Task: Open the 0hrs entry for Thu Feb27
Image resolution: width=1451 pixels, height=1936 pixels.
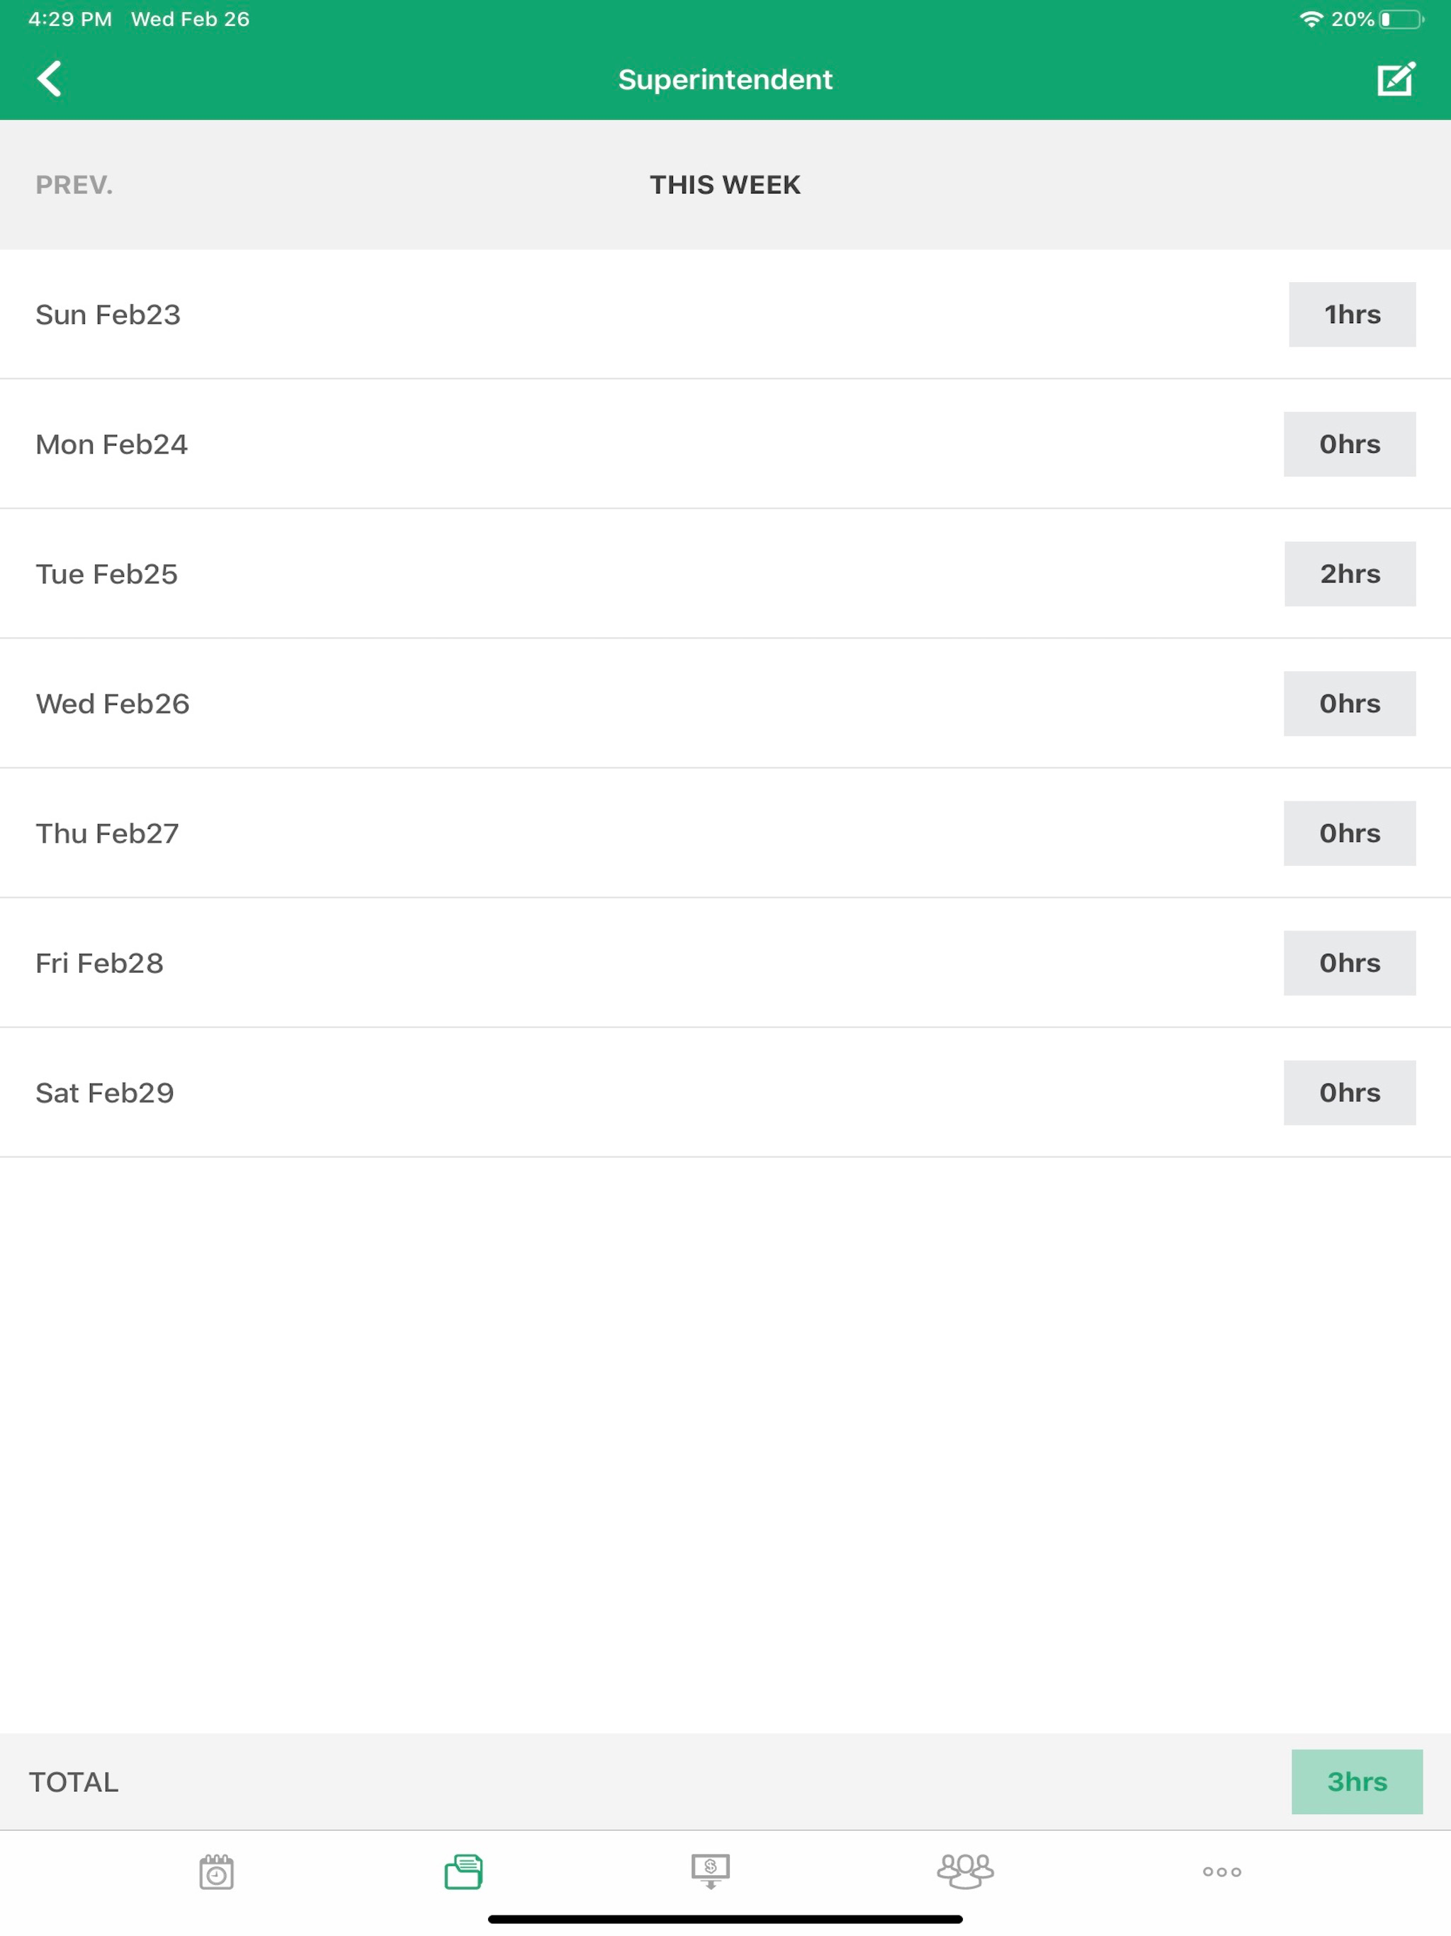Action: pos(1350,833)
